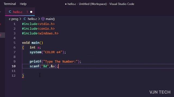174x97 pixels.
Task: Click on void main() declaration
Action: [x=32, y=43]
